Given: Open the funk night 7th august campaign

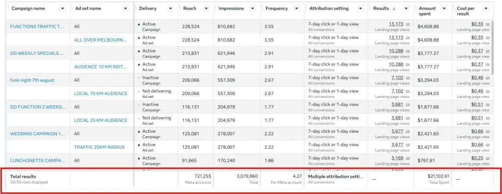Looking at the screenshot, I should coord(32,80).
